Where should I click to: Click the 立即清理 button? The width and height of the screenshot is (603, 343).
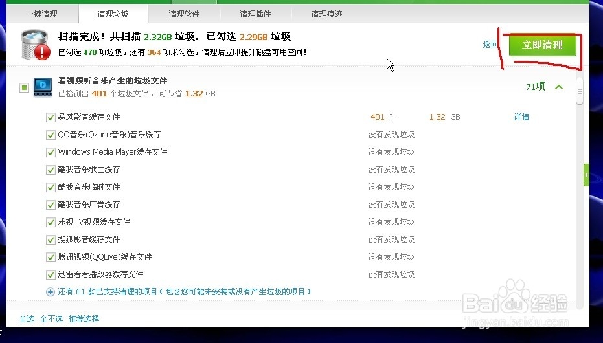tap(543, 45)
